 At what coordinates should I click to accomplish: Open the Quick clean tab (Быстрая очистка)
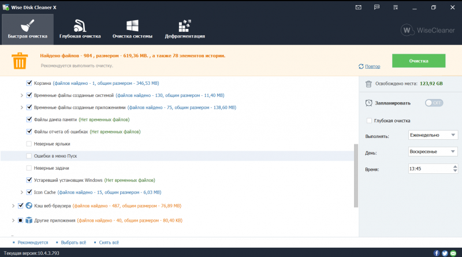point(28,29)
